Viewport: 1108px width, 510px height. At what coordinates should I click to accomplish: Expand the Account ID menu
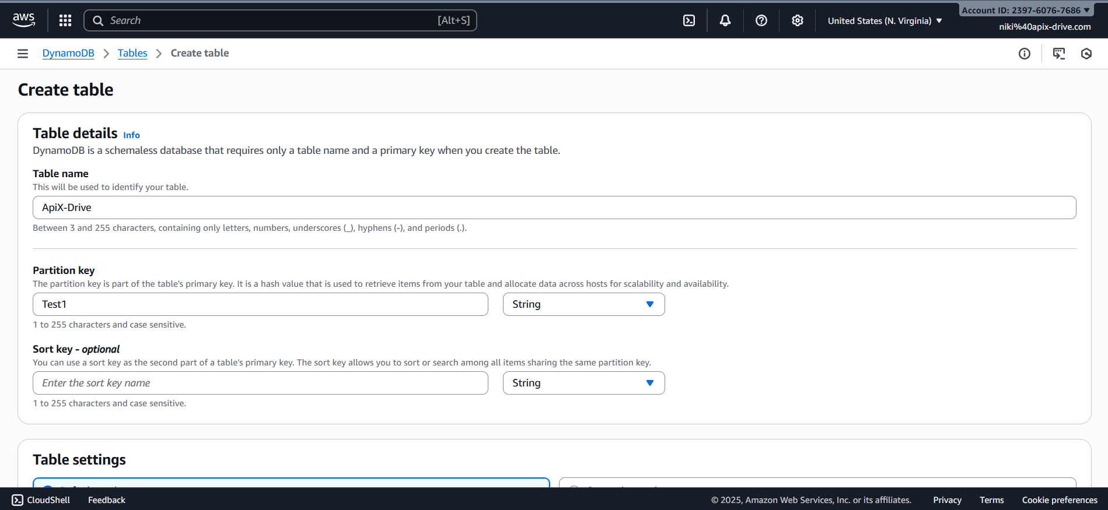1026,10
